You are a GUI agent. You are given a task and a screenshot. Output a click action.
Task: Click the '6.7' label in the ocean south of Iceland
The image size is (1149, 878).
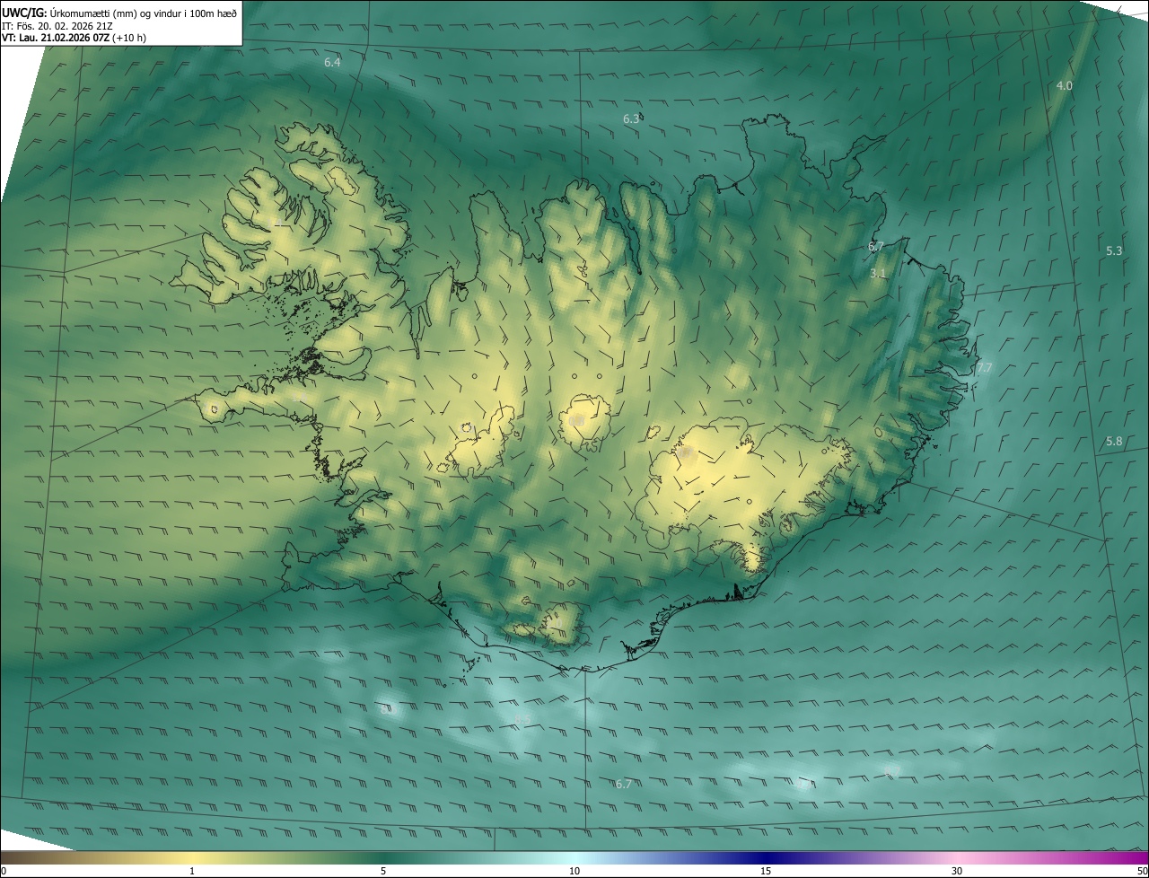click(623, 784)
